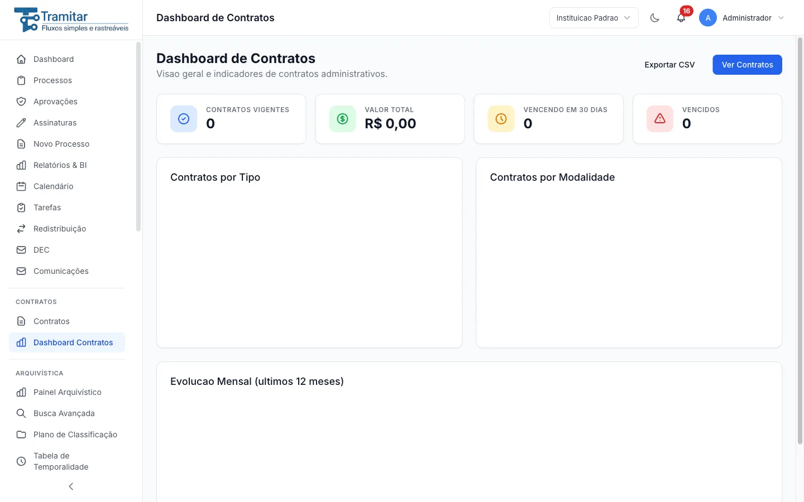This screenshot has width=804, height=502.
Task: Click the Administrador user name
Action: point(747,18)
